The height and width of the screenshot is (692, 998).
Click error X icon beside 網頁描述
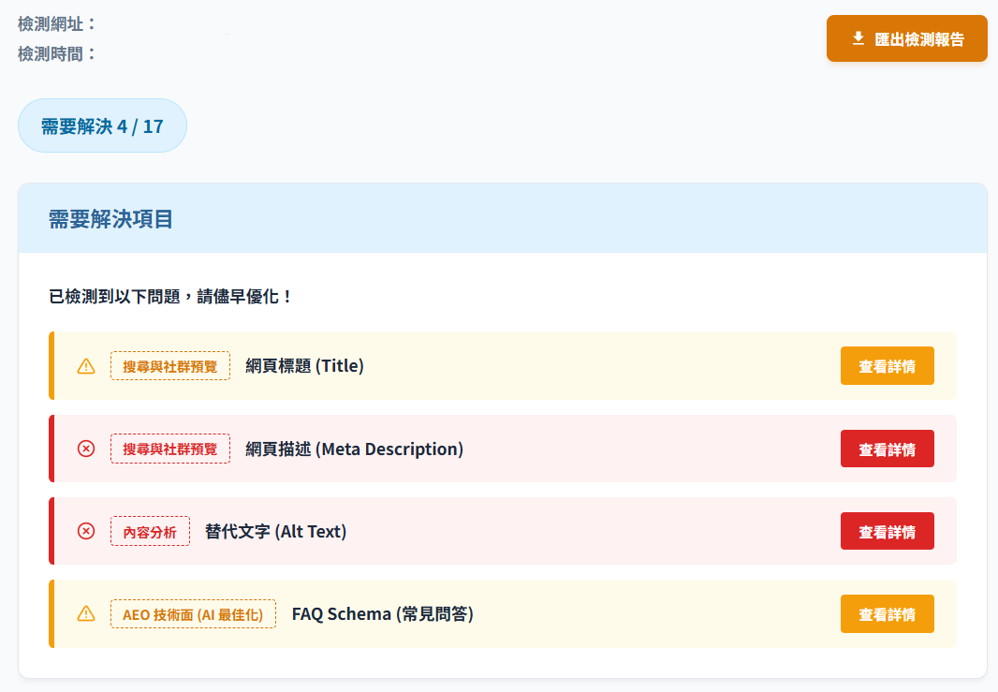86,449
